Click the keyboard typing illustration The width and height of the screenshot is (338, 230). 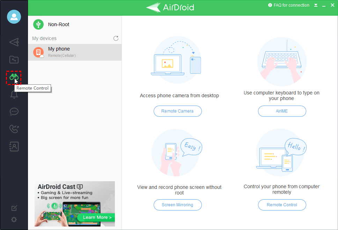pos(282,62)
